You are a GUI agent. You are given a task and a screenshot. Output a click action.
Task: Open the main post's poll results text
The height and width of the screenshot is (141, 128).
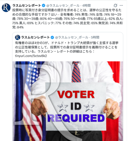coord(68,19)
